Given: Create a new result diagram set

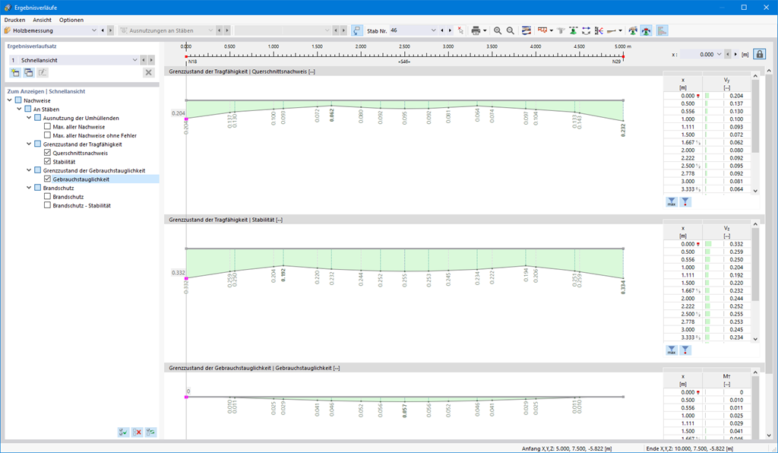Looking at the screenshot, I should (x=15, y=73).
